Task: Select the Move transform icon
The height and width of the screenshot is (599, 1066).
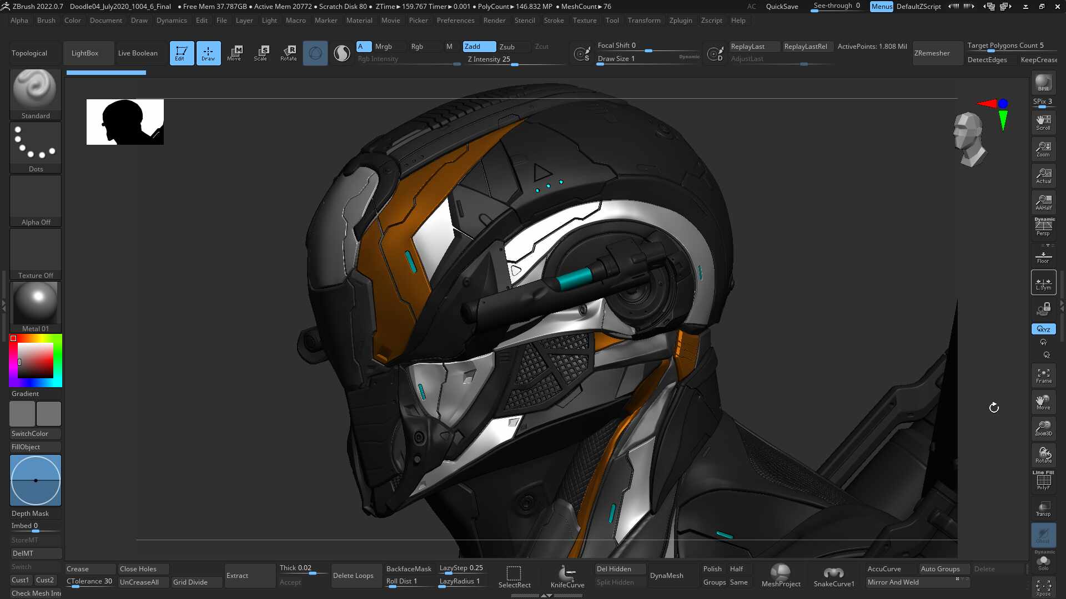Action: pos(234,53)
